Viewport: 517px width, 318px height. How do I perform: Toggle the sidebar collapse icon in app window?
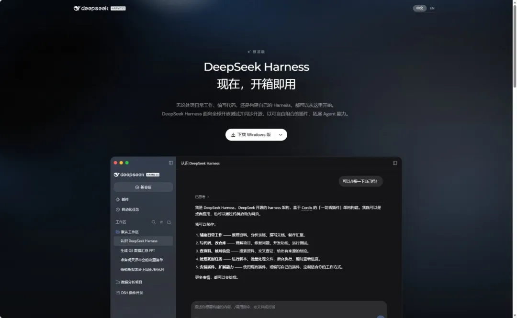[171, 163]
